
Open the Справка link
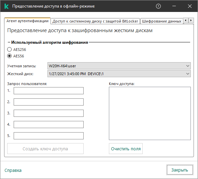coord(13,170)
